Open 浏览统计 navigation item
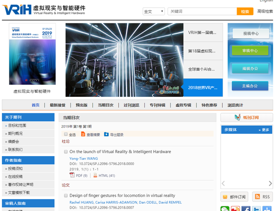 pyautogui.click(x=235, y=105)
